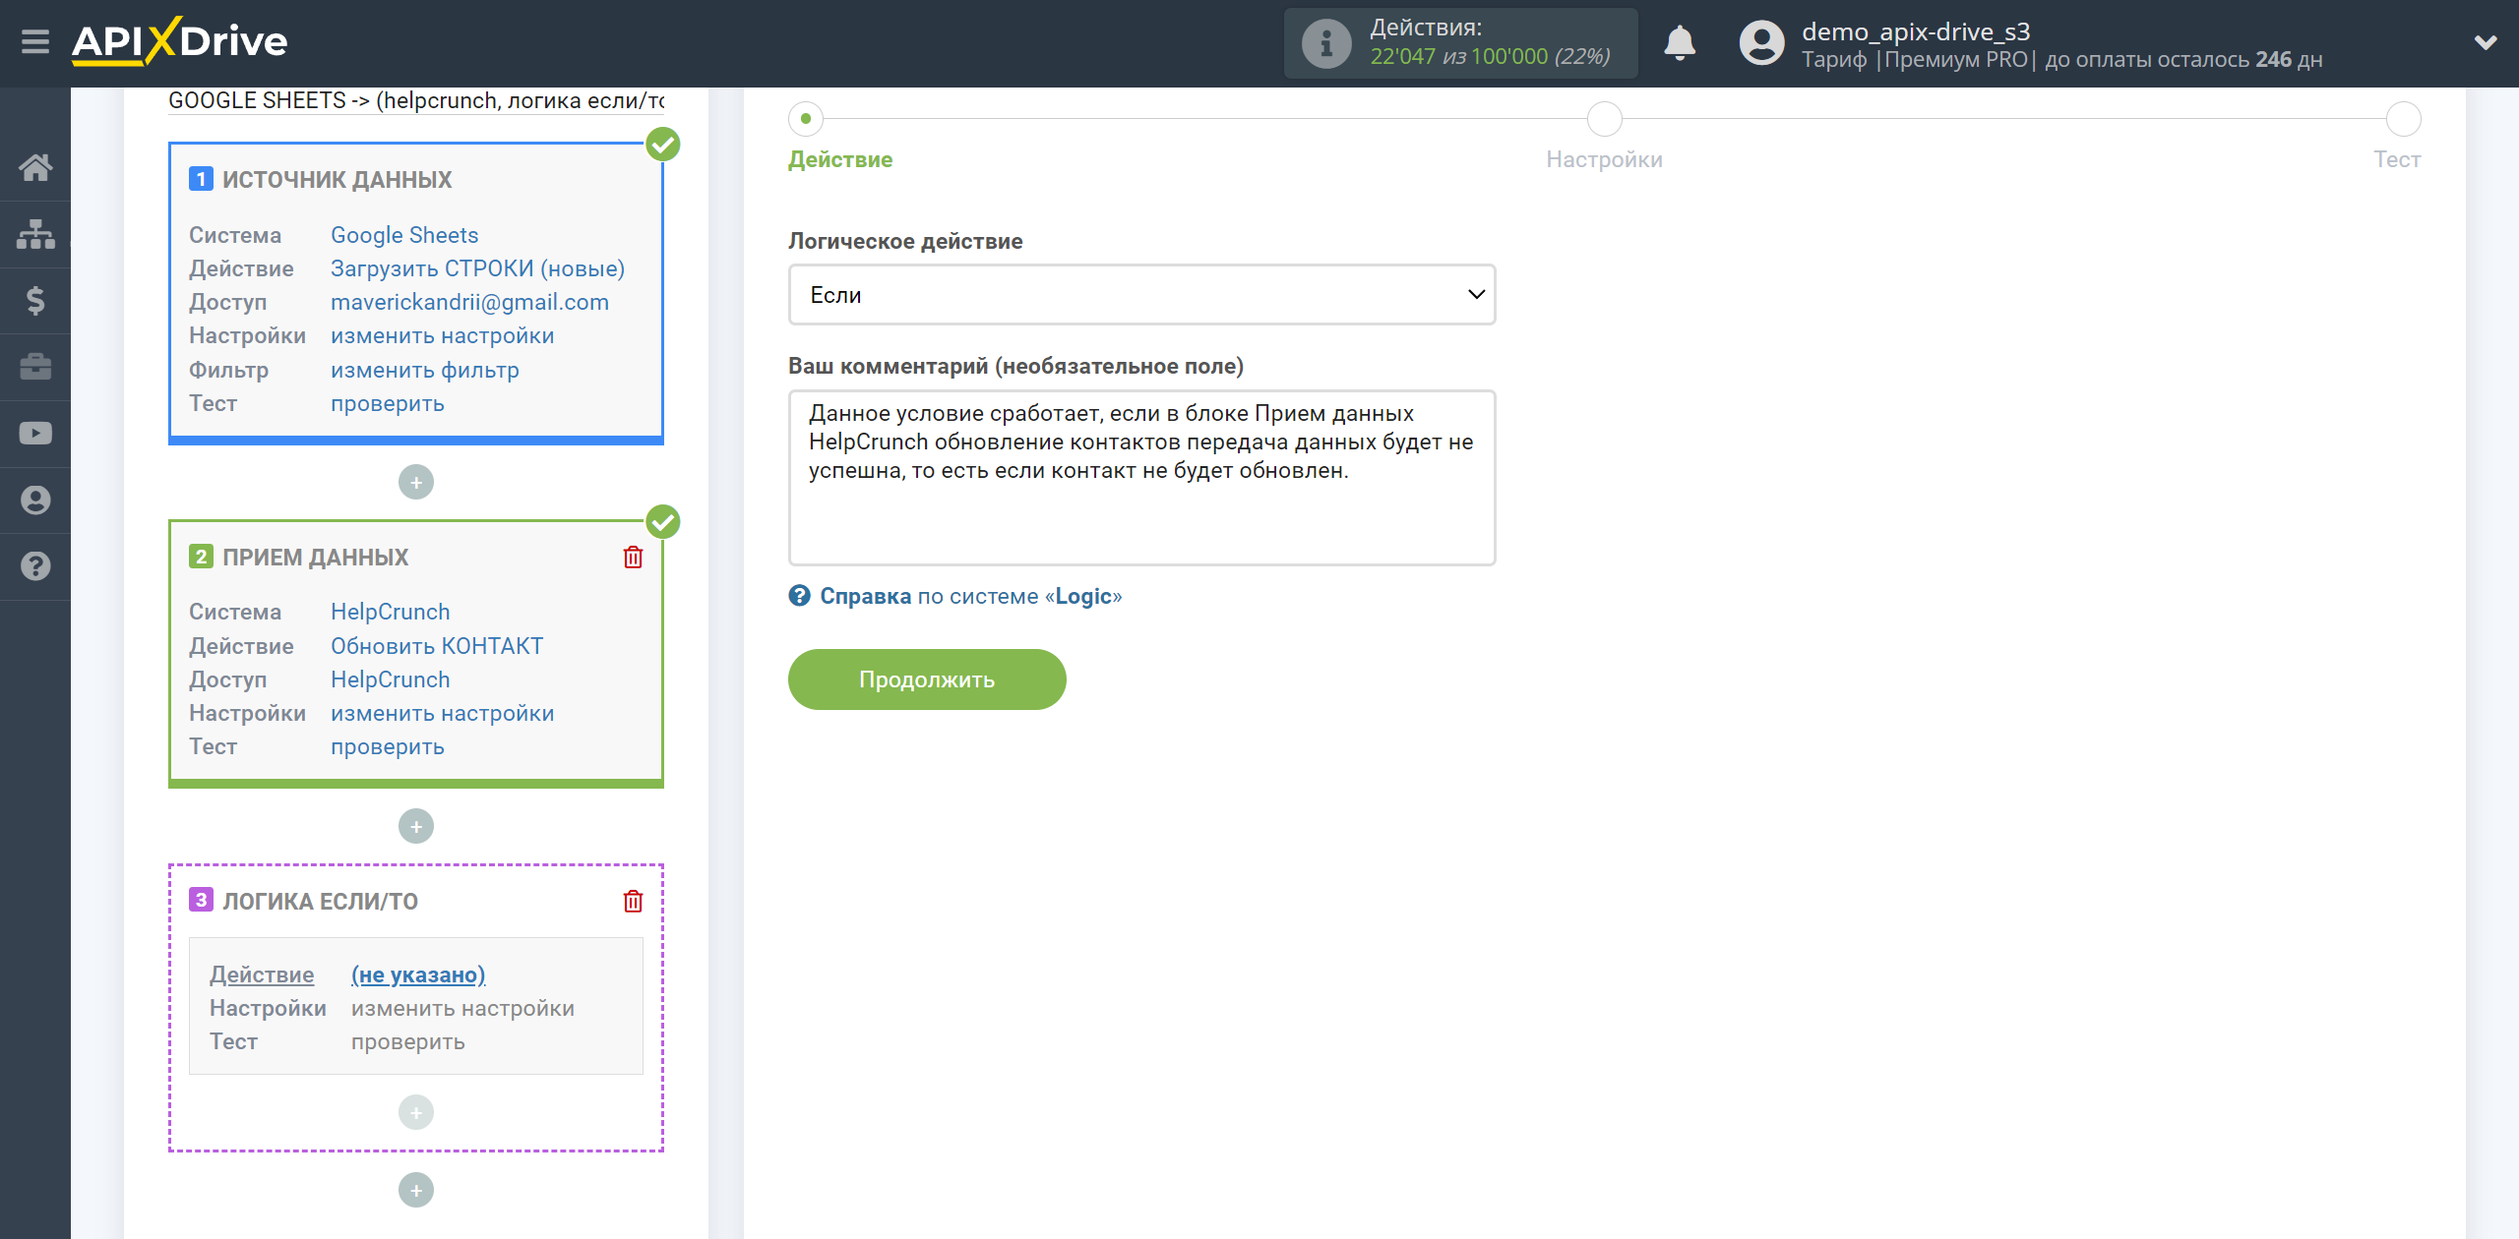Add block after Источник данных

pos(416,482)
